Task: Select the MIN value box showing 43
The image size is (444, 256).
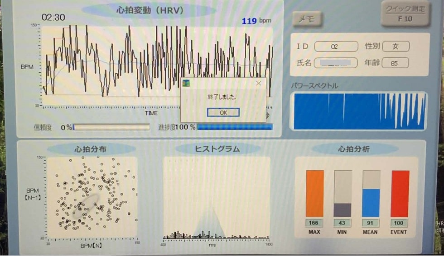Action: (343, 223)
